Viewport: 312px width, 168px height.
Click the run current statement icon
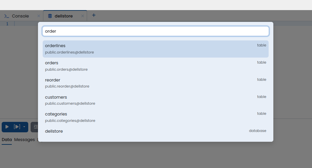(17, 127)
